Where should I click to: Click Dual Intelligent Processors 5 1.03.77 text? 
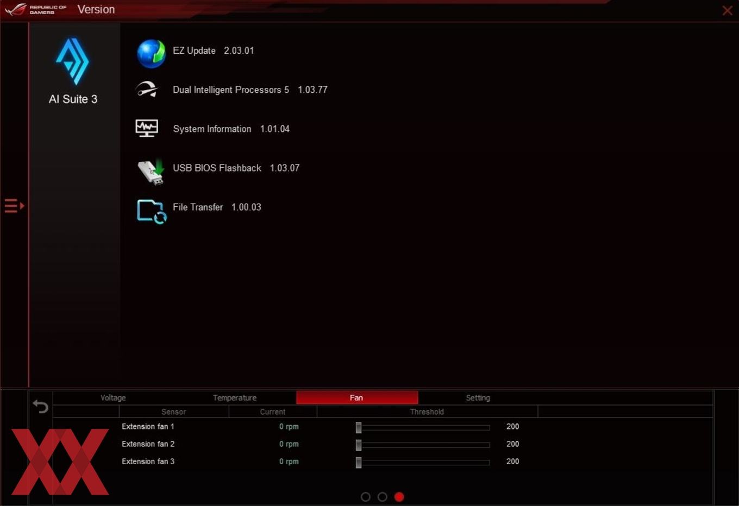point(250,90)
